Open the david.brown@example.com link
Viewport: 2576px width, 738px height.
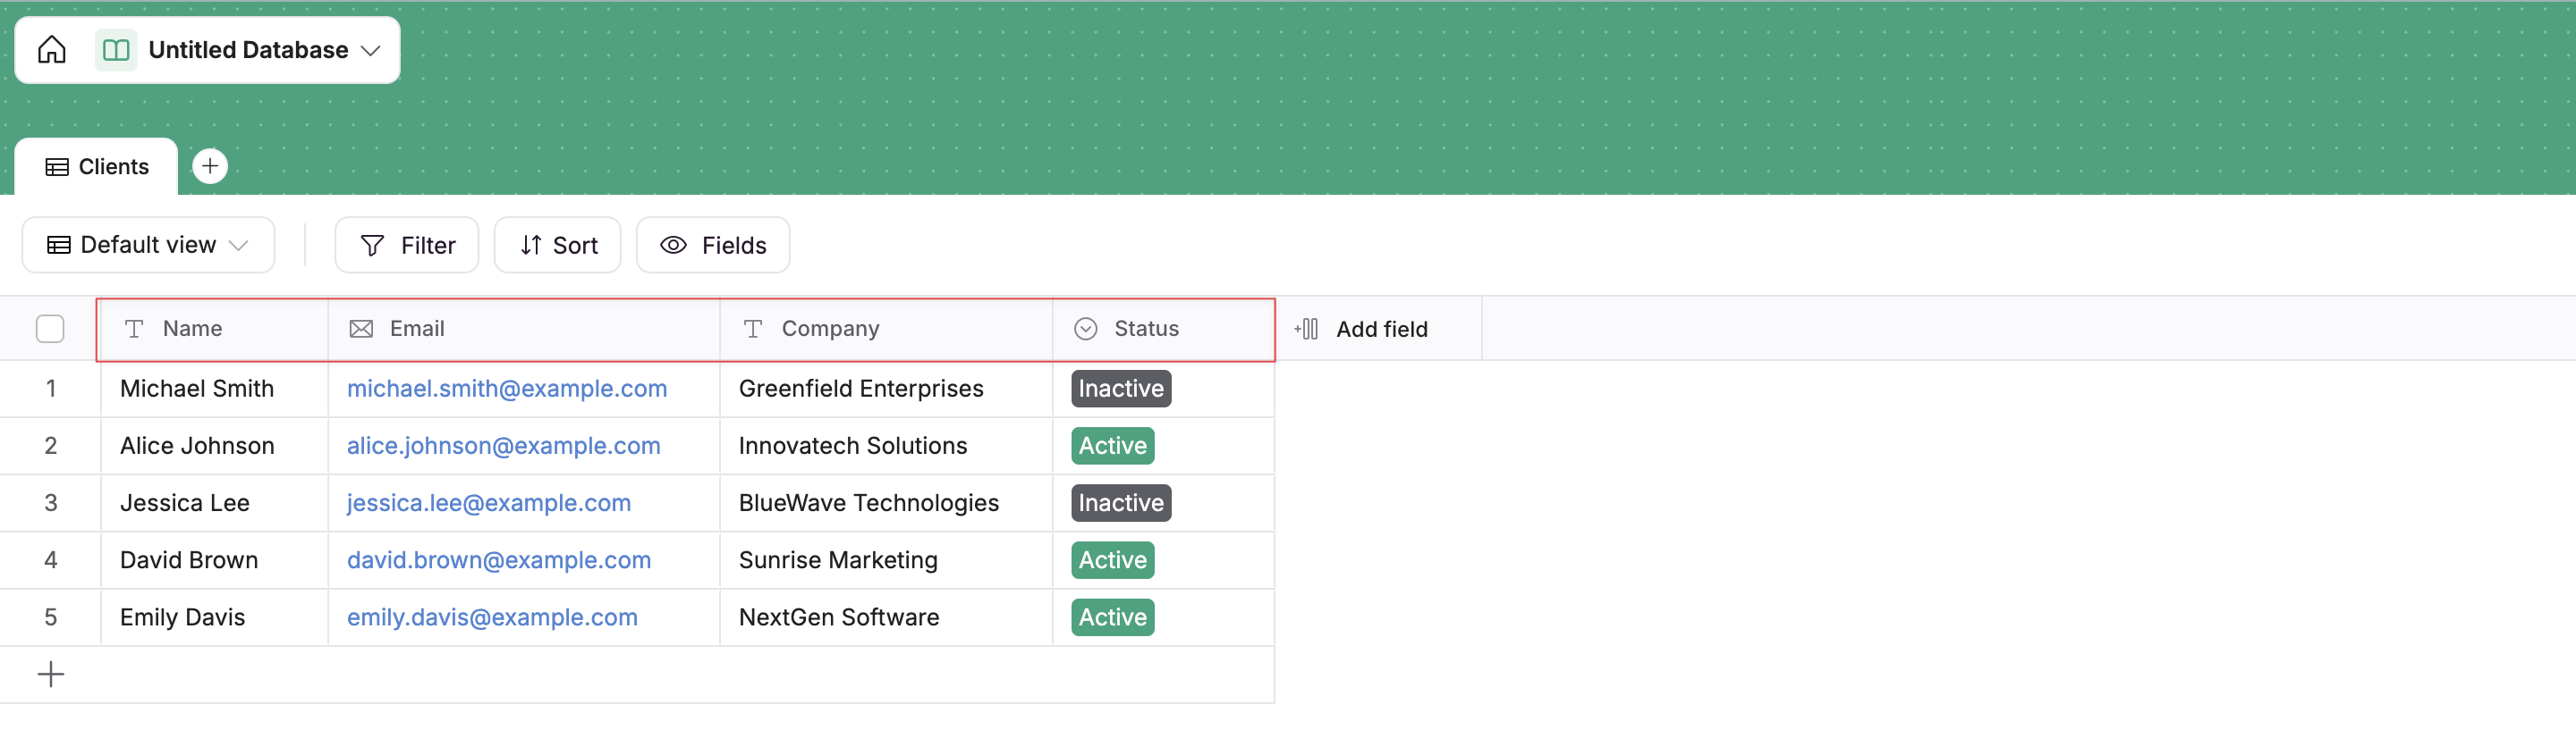pos(499,559)
